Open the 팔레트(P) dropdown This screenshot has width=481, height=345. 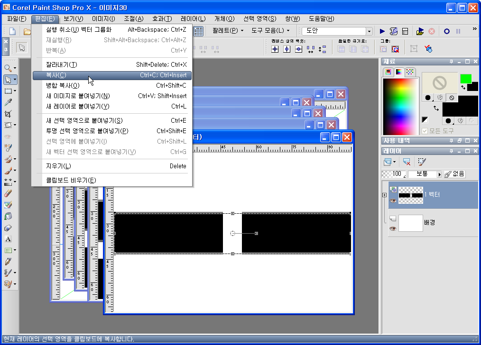[228, 31]
